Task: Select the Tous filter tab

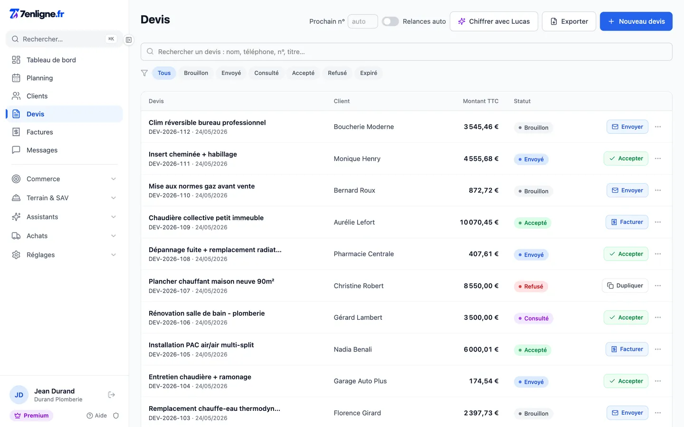Action: tap(164, 73)
